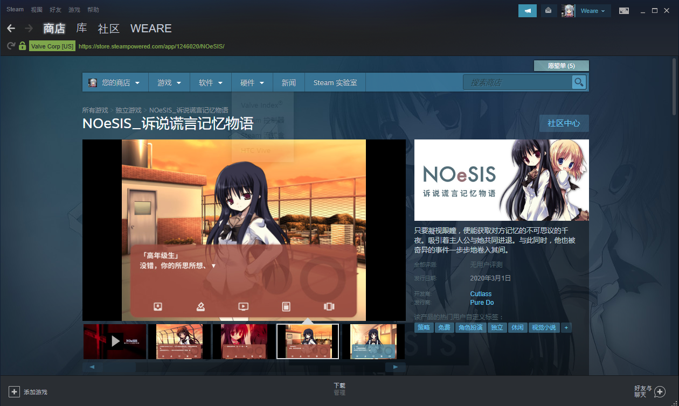Open the 帮助 menu
679x406 pixels.
[x=93, y=10]
